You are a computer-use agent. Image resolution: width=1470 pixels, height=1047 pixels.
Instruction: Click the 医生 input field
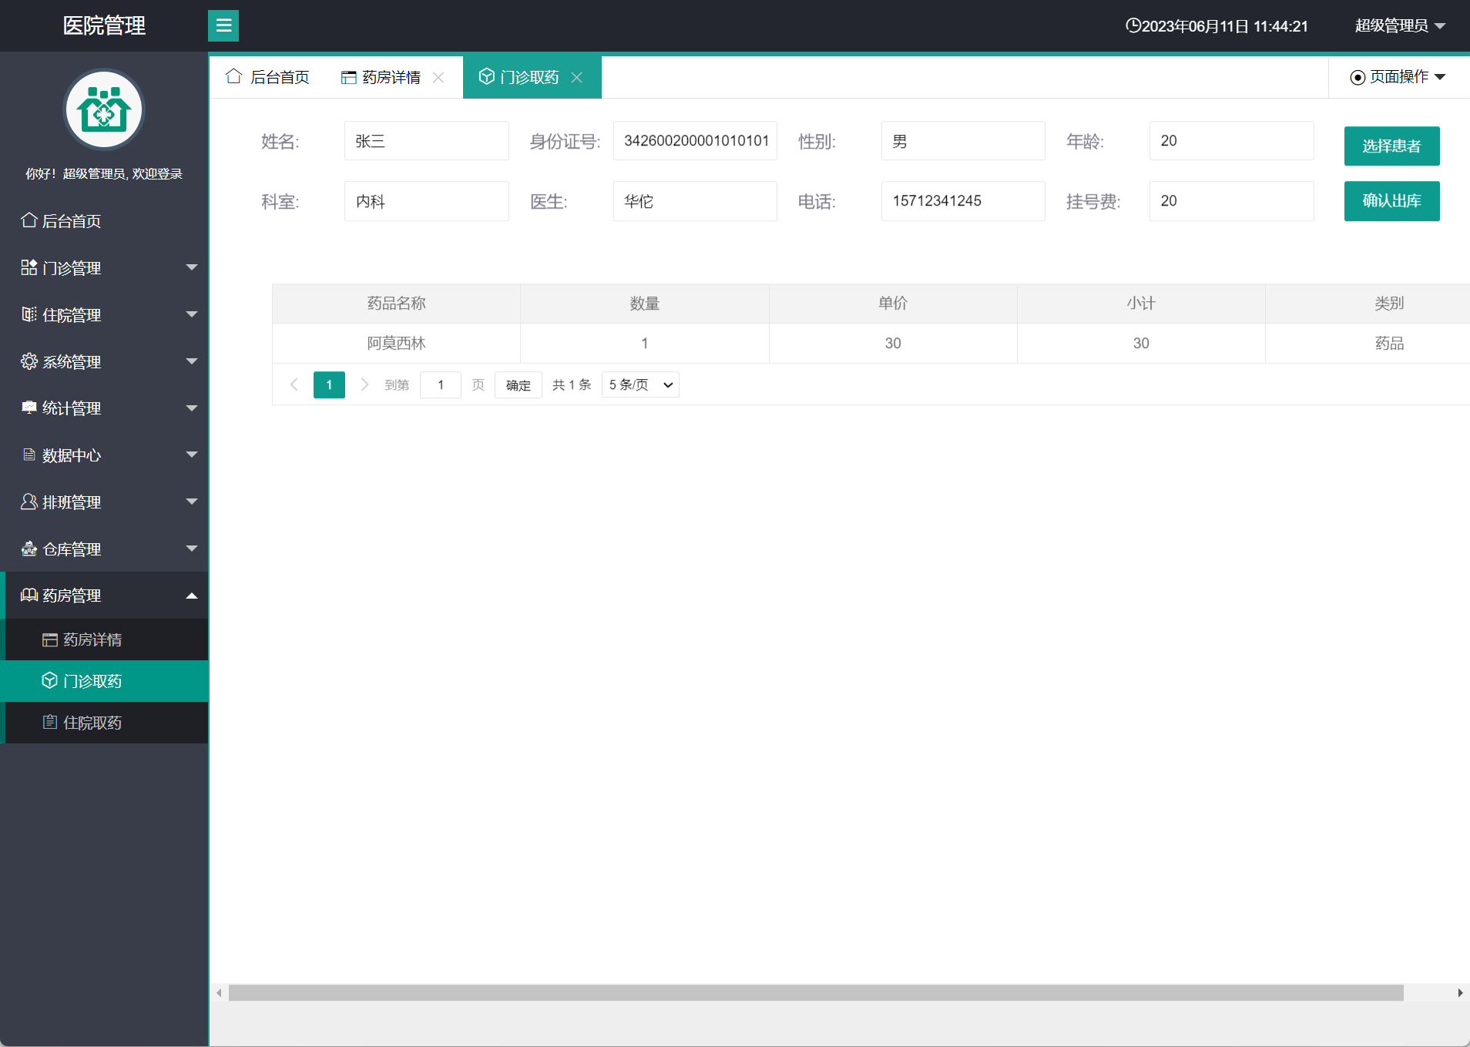point(695,201)
